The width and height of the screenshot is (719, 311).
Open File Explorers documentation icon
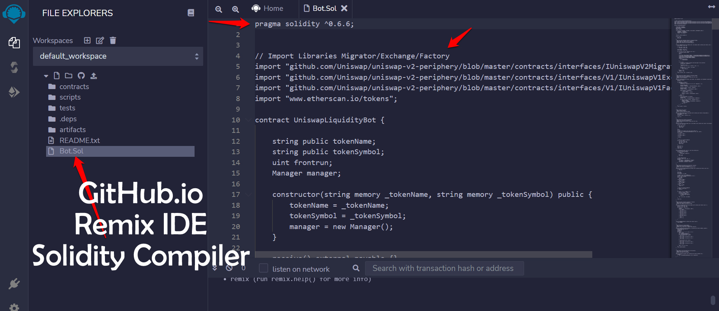(191, 13)
